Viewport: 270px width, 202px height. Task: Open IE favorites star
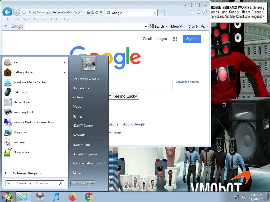click(198, 12)
